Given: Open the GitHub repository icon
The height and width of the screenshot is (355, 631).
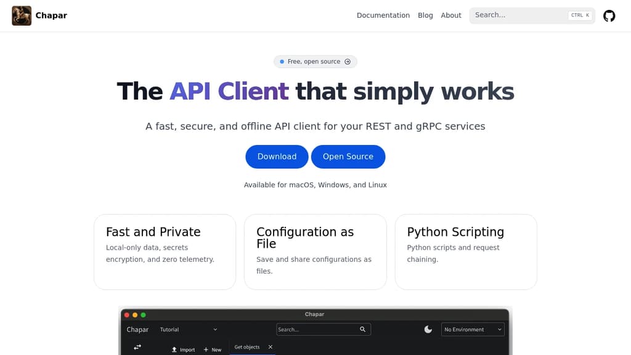Looking at the screenshot, I should [x=609, y=15].
